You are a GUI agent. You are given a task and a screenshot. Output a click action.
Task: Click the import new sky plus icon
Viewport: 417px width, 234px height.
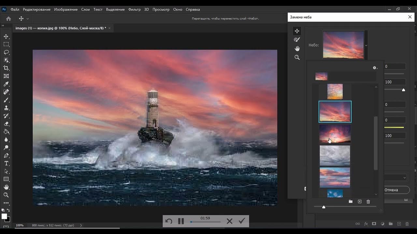tap(360, 201)
